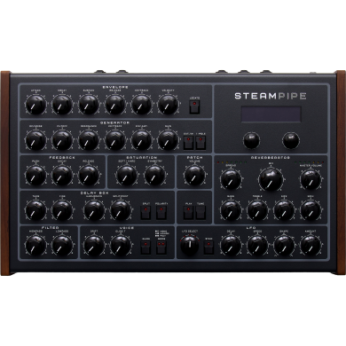This screenshot has width=346, height=346.
Task: Click the Generator Cutoff knob
Action: click(62, 140)
